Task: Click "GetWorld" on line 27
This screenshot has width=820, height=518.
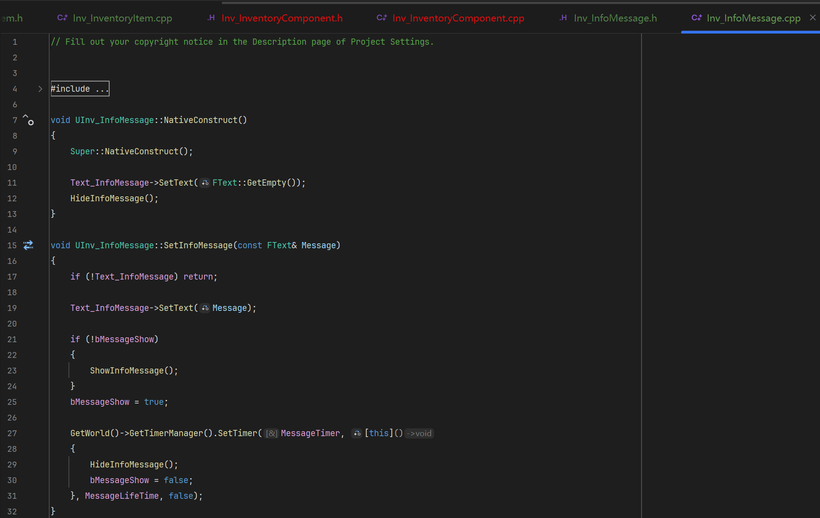Action: [90, 433]
